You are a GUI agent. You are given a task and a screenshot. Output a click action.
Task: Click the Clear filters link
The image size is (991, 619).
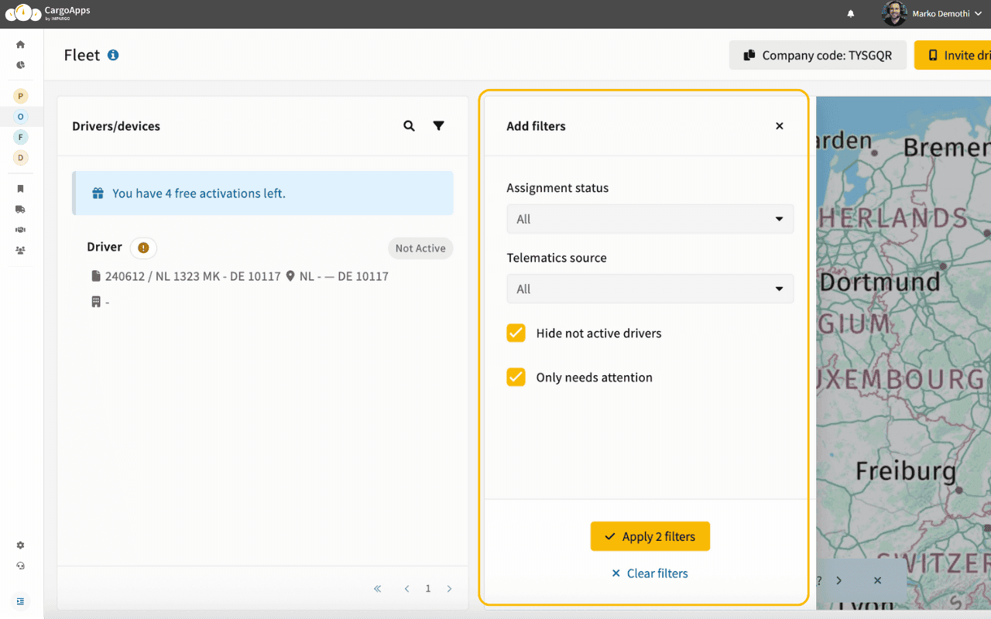point(650,573)
